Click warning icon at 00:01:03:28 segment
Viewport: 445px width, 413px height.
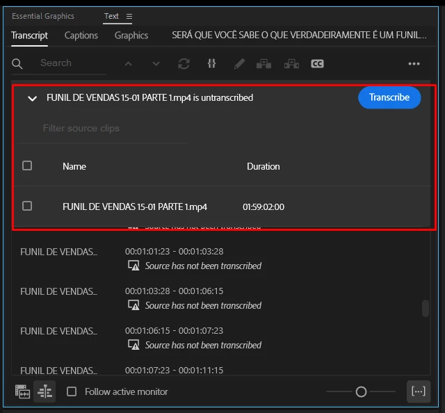point(133,305)
